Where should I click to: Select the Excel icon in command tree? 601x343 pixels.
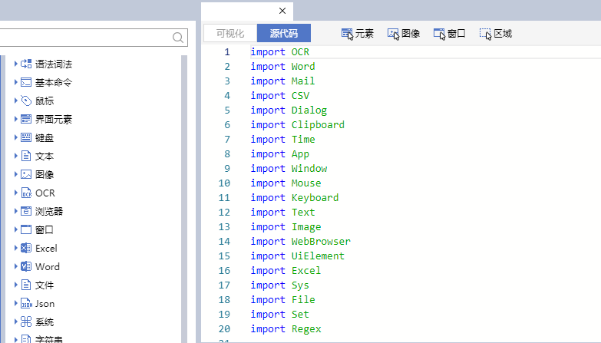pos(26,249)
